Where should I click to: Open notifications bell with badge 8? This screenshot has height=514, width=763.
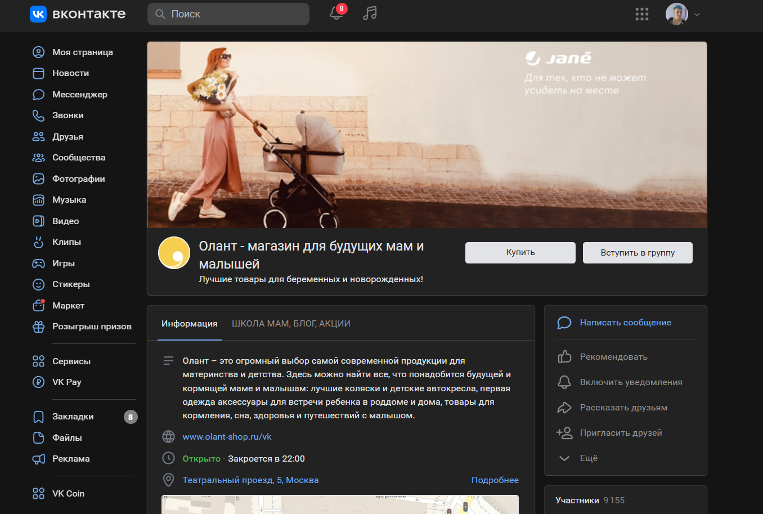337,13
